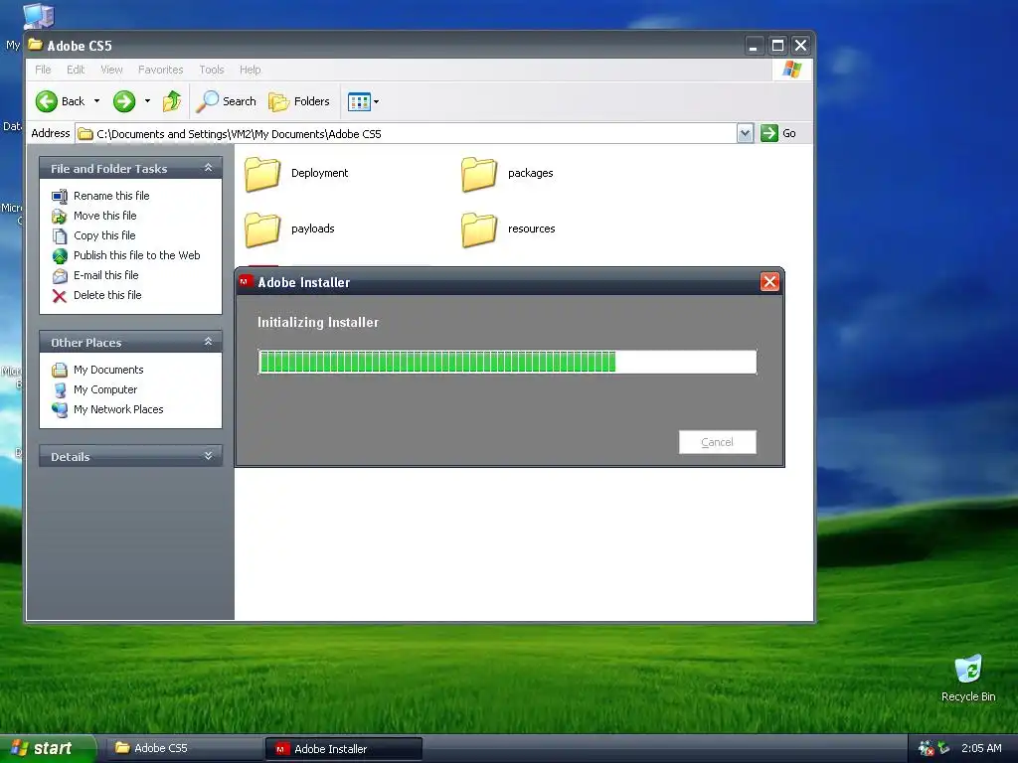The height and width of the screenshot is (763, 1018).
Task: Click the My Network Places icon
Action: 60,410
